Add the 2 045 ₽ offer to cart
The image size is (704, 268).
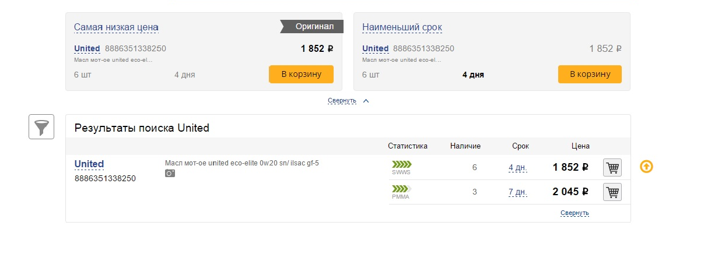612,192
